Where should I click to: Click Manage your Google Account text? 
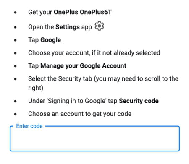(x=84, y=66)
